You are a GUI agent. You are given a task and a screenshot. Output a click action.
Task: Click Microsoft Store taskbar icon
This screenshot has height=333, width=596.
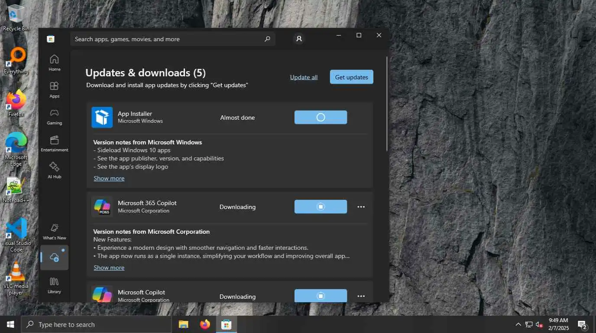(x=226, y=324)
